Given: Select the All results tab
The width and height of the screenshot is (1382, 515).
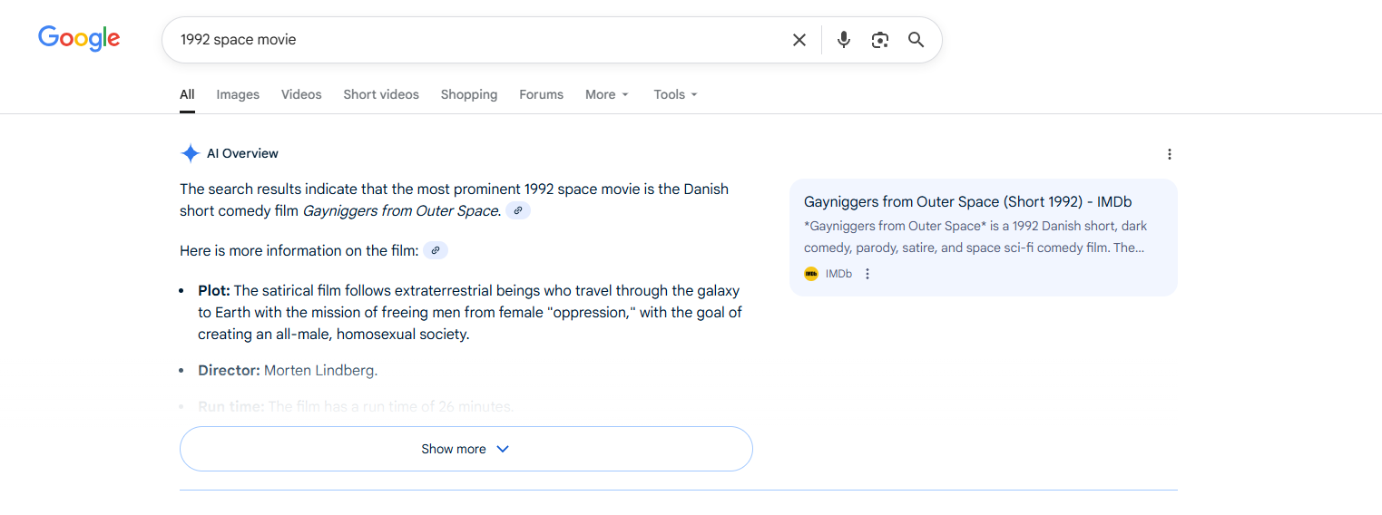Looking at the screenshot, I should coord(187,94).
